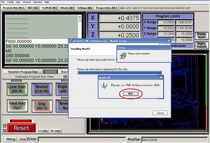Viewport: 210px width, 143px height.
Task: Close the RegSvr32 dialog
Action: point(161,77)
